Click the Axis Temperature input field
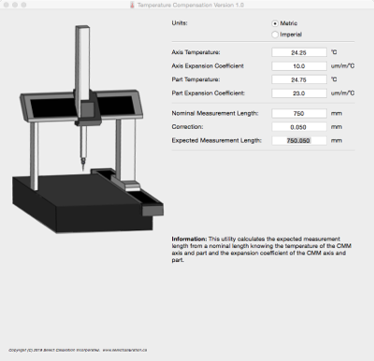The width and height of the screenshot is (374, 361). (x=299, y=52)
